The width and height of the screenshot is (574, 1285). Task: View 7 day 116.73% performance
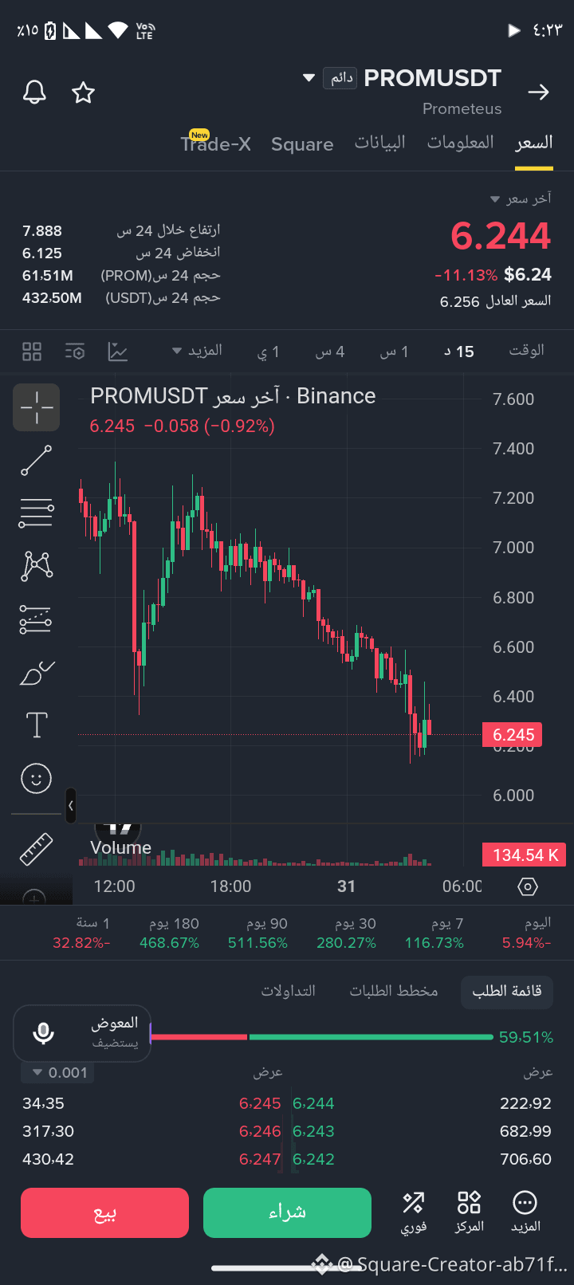(434, 933)
